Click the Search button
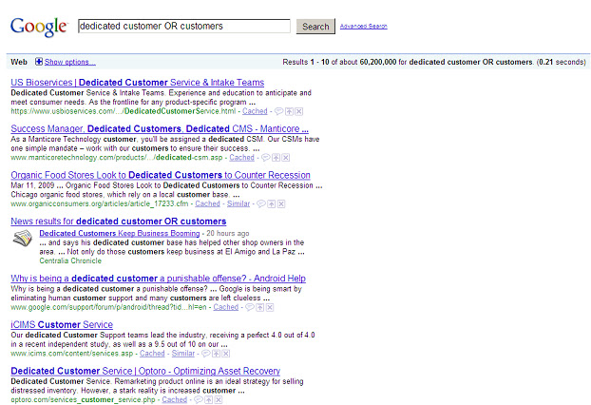591x405 pixels. (x=315, y=27)
